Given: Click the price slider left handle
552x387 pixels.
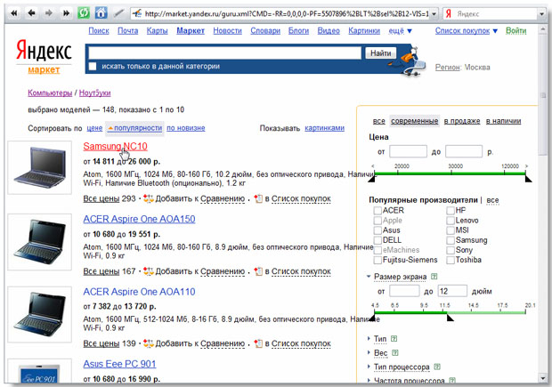Looking at the screenshot, I should point(371,178).
